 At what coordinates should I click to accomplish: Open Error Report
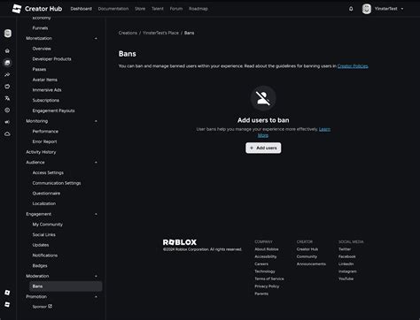tap(44, 141)
